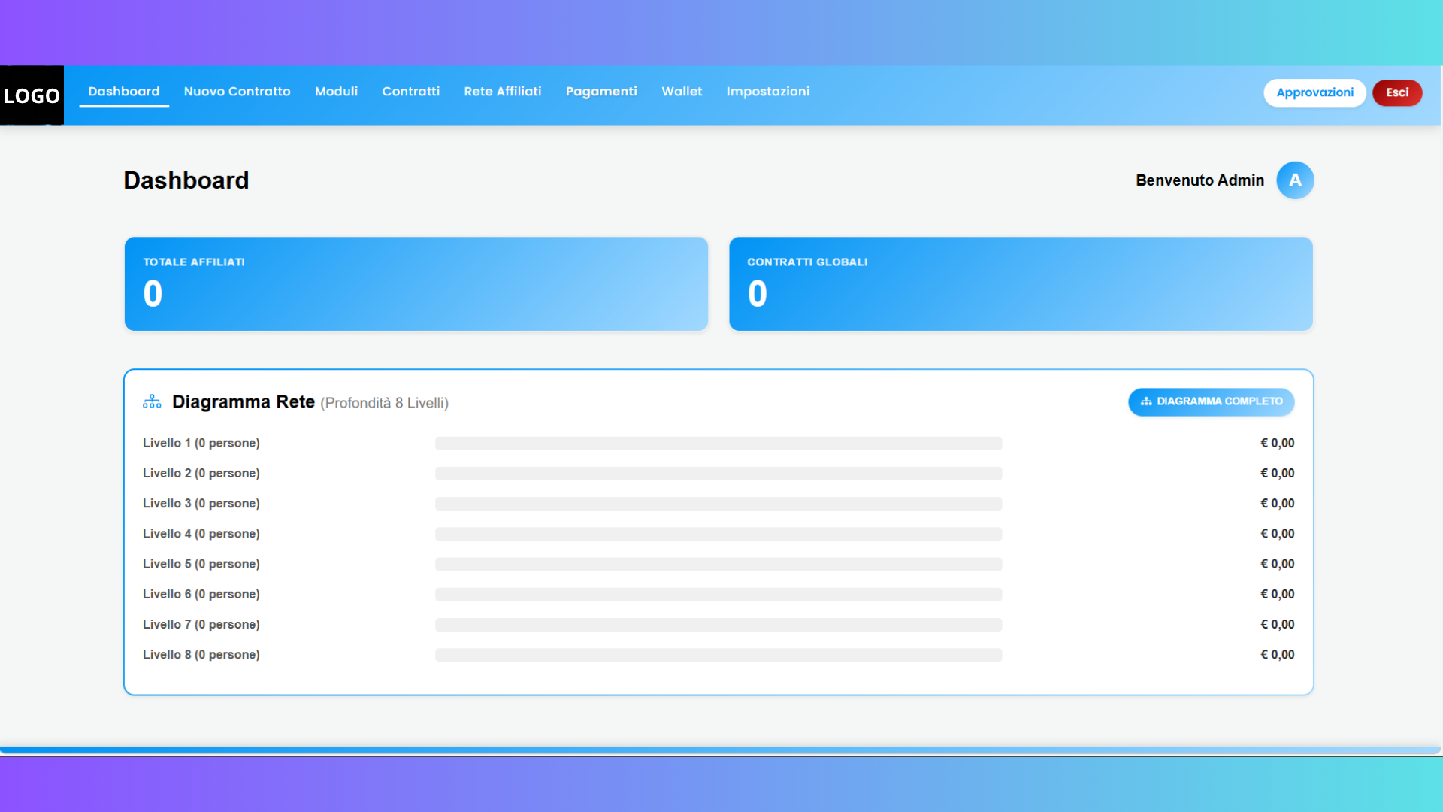The height and width of the screenshot is (812, 1443).
Task: Open the Dashboard tab
Action: point(124,92)
